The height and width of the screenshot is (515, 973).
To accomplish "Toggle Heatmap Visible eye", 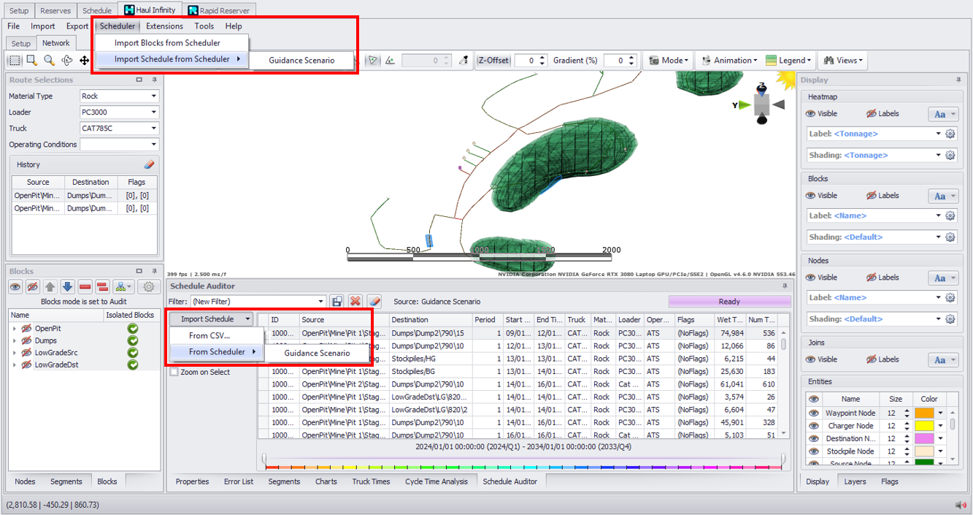I will [810, 114].
